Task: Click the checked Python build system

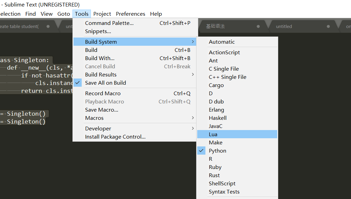Action: (x=237, y=151)
